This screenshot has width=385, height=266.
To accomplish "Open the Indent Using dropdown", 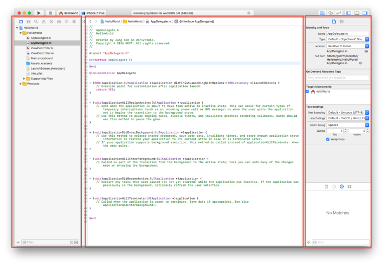I will click(x=348, y=125).
